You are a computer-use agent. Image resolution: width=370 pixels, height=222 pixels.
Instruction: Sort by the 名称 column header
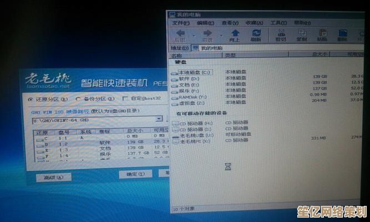pos(196,56)
